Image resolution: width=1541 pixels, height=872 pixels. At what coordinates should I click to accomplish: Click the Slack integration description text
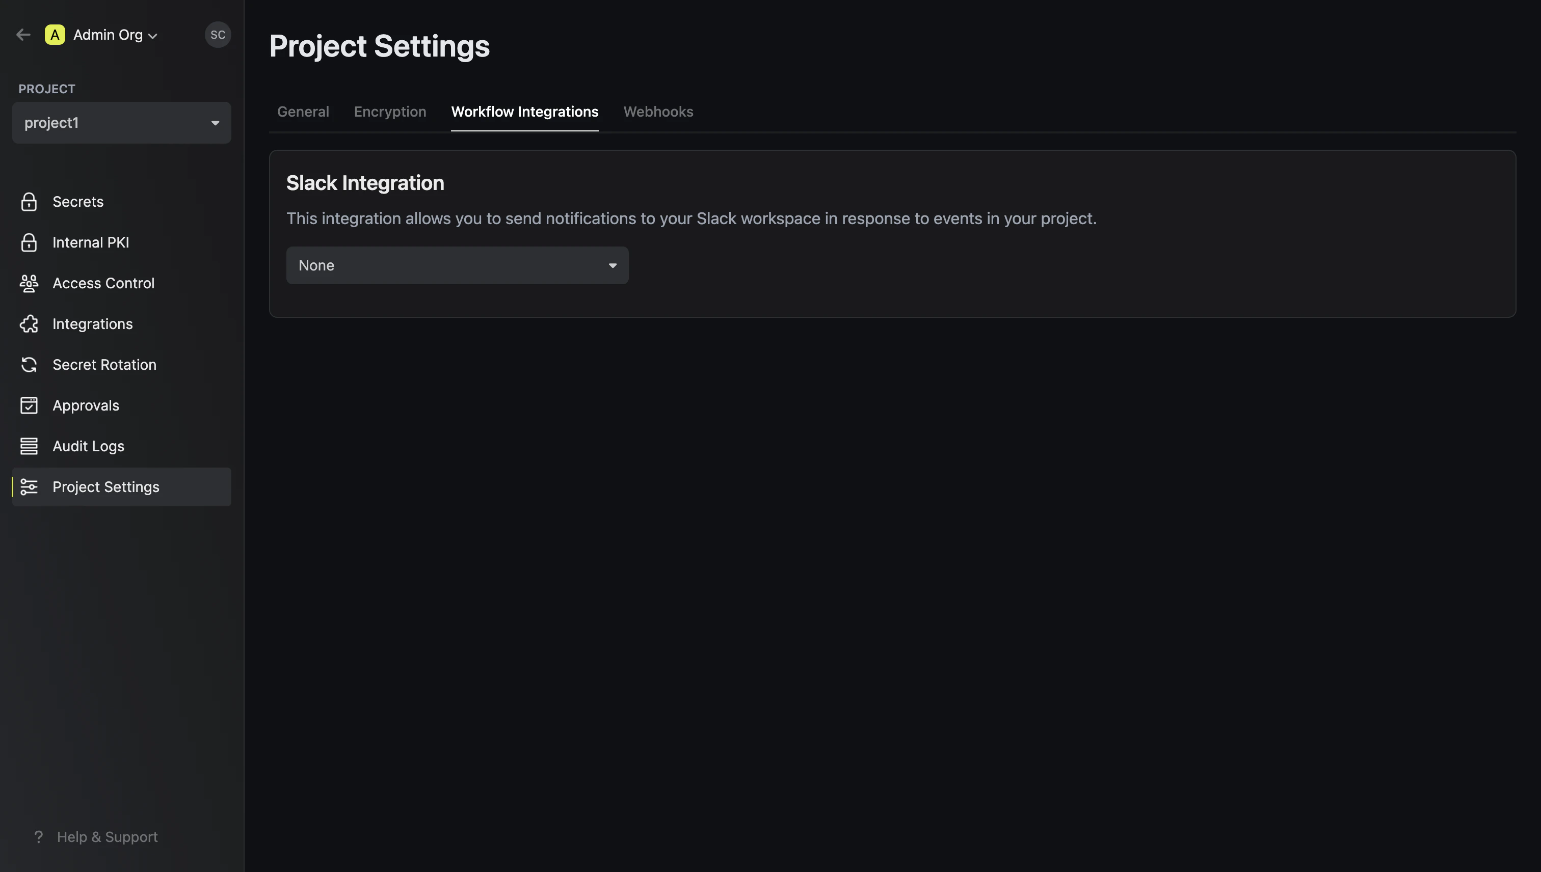[x=692, y=219]
